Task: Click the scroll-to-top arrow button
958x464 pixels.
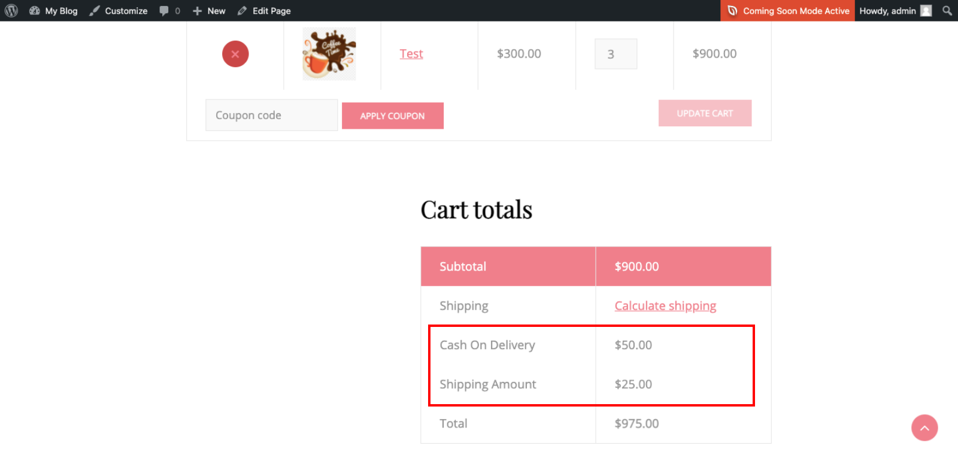Action: (924, 427)
